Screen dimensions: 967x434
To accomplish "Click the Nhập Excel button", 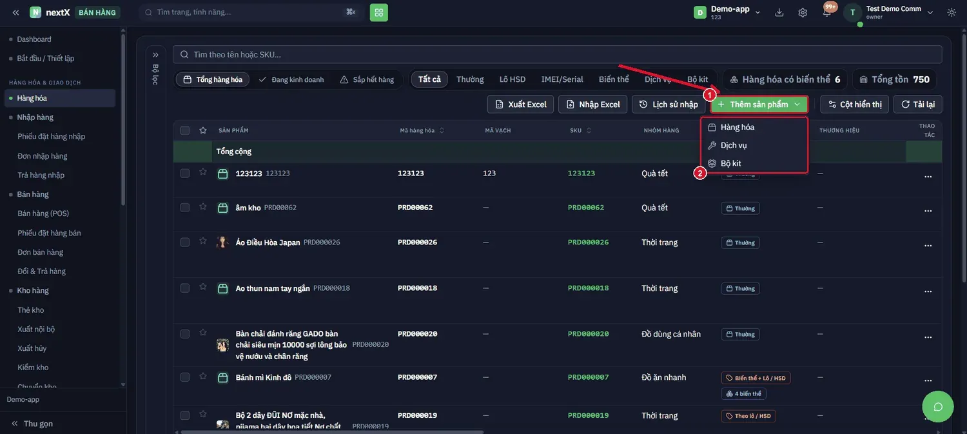I will [592, 104].
